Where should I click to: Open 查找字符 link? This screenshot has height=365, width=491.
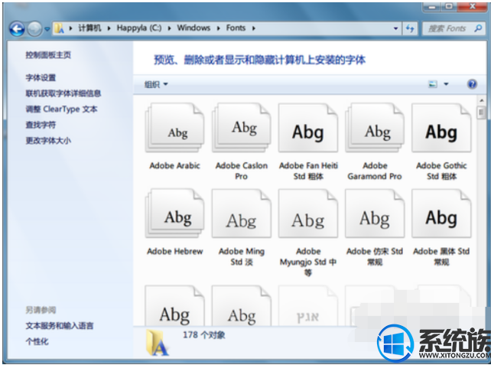[x=41, y=125]
